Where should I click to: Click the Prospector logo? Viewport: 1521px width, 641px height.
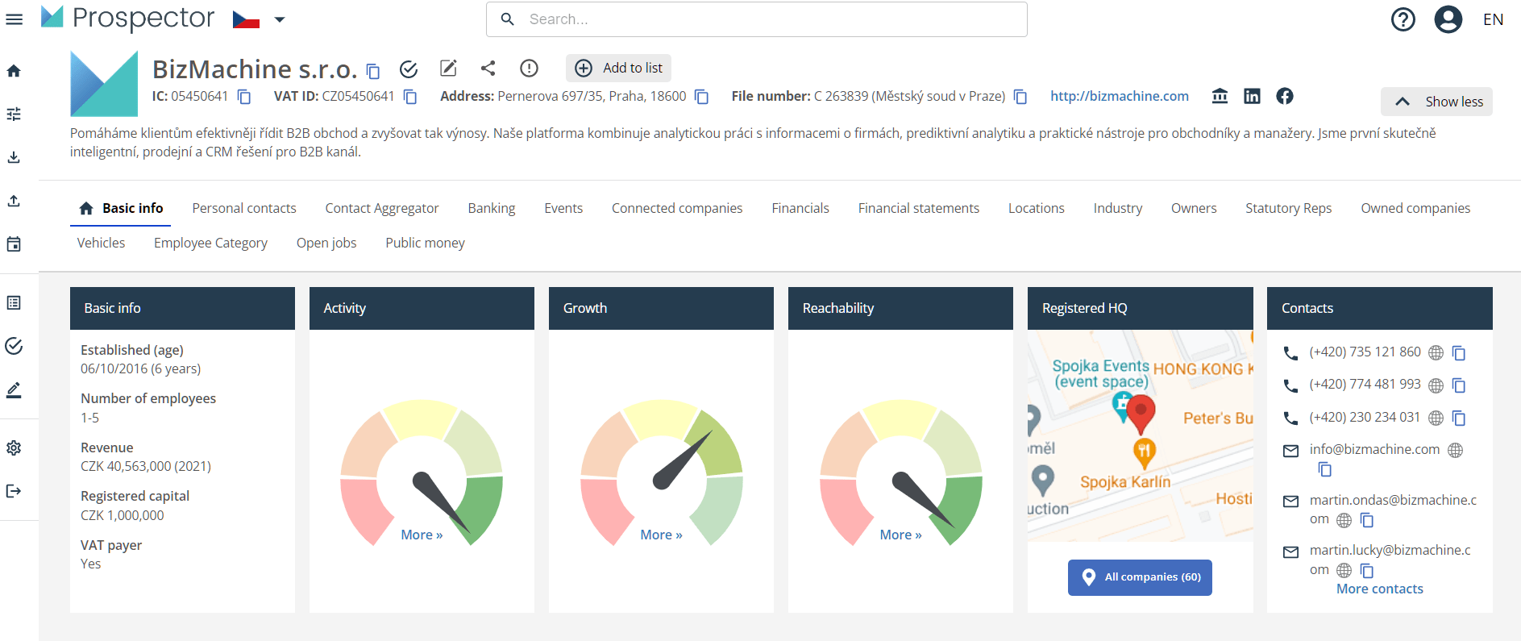pos(127,18)
